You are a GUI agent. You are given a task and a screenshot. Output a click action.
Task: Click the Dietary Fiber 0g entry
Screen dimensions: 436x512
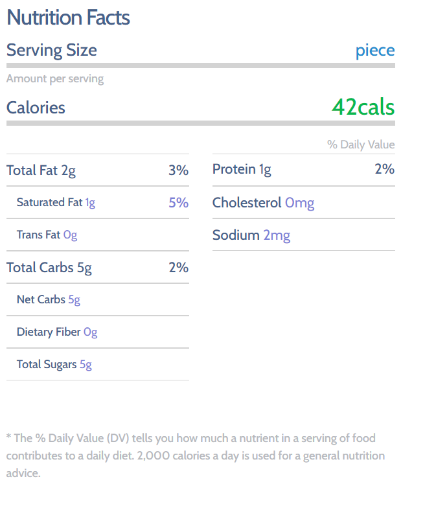point(57,332)
